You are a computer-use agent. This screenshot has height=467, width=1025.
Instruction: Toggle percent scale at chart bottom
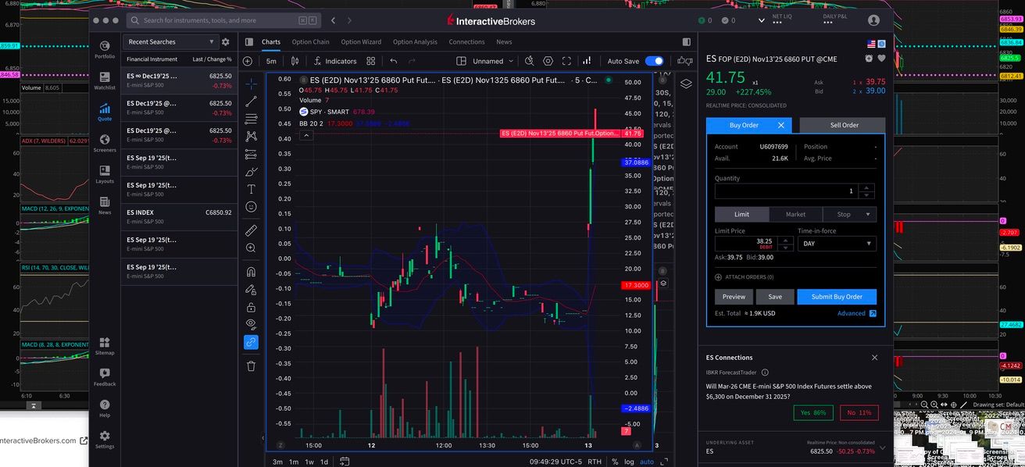click(x=615, y=462)
